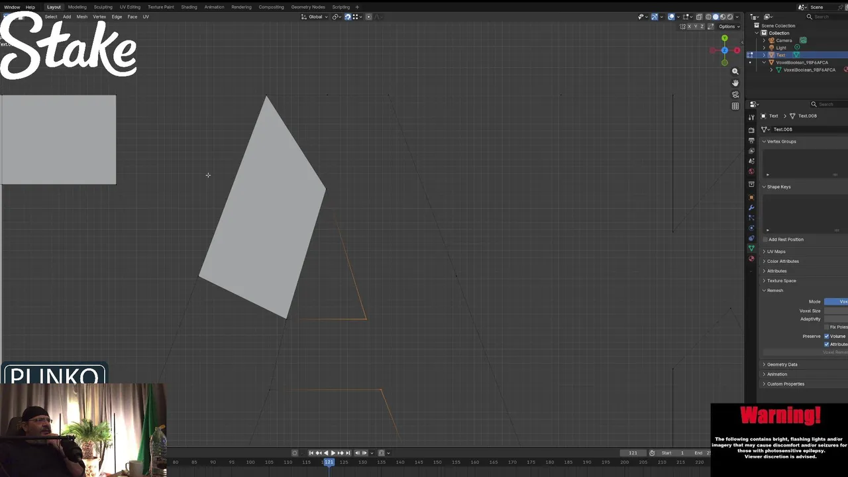Open the green Object Data mesh tab

coord(751,248)
